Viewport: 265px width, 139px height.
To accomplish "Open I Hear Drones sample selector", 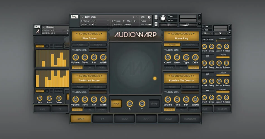I will point(89,38).
